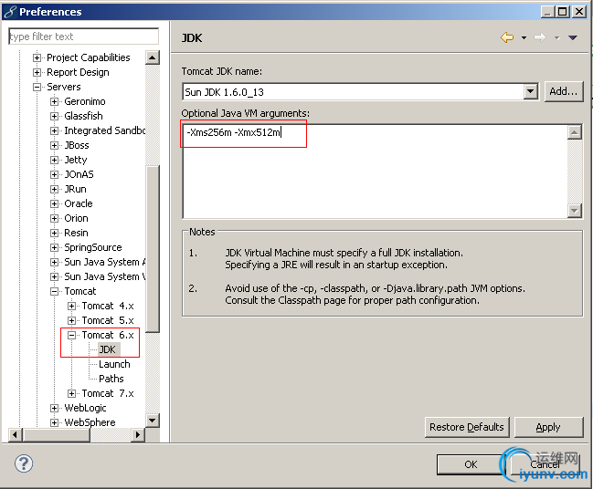Screen dimensions: 593x489
Task: Click the VM arguments scroll down arrow
Action: [575, 211]
